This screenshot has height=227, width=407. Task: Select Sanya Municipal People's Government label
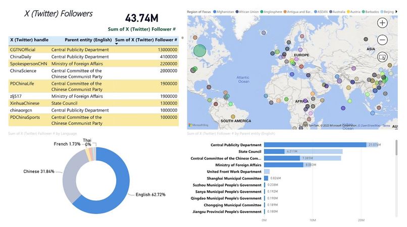tap(228, 192)
